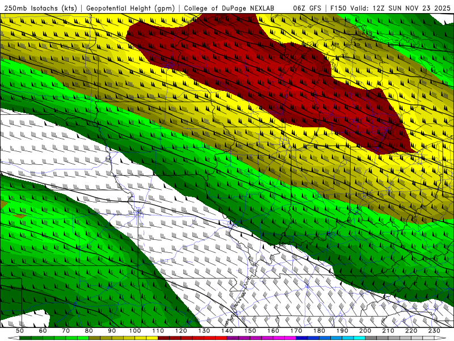Click the 120 value on color scale
The height and width of the screenshot is (341, 454).
181,331
